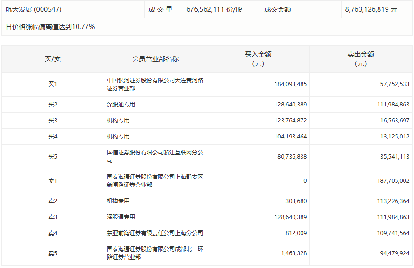
Task: Select the 买1 row label
Action: [x=52, y=84]
